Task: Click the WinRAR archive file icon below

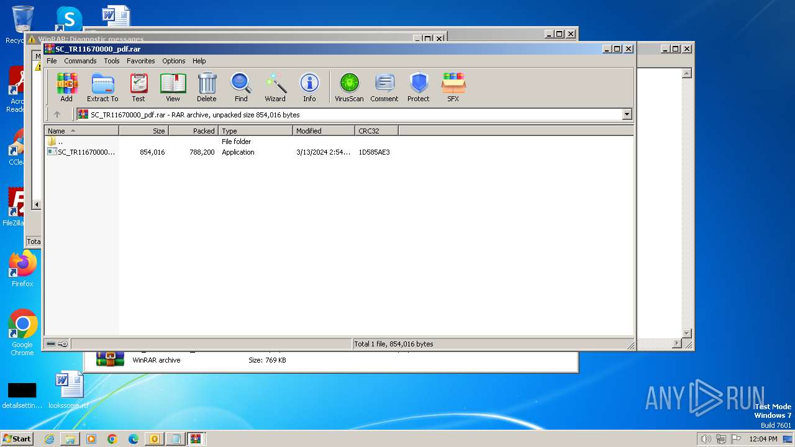Action: click(x=110, y=359)
